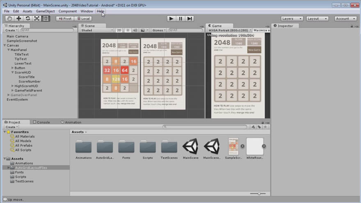Screen dimensions: 361x203
Task: Toggle Maximize on Play in Game view
Action: pyautogui.click(x=262, y=30)
